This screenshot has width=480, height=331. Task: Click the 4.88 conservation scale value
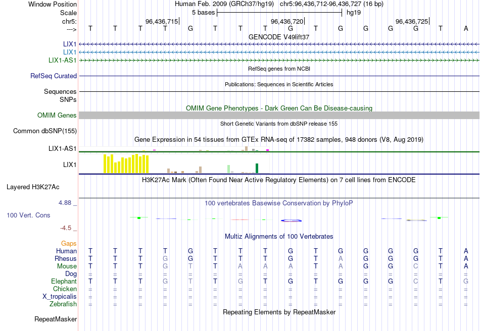click(x=65, y=203)
